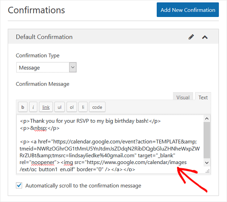Click the textarea scrollbar up arrow
227x202 pixels.
[x=207, y=119]
